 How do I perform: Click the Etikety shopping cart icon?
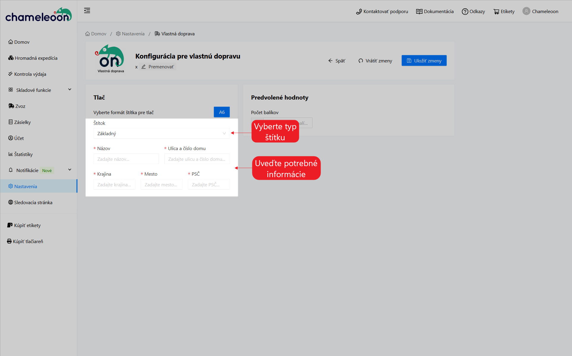pyautogui.click(x=496, y=12)
